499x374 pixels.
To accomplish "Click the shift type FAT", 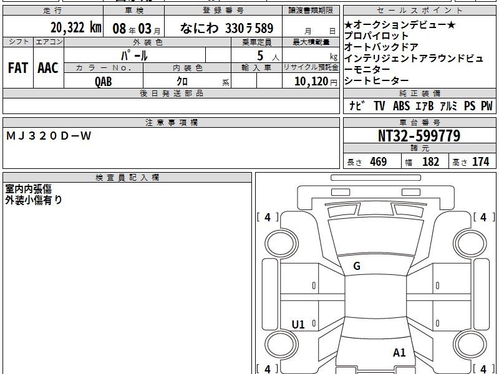I will pos(18,68).
